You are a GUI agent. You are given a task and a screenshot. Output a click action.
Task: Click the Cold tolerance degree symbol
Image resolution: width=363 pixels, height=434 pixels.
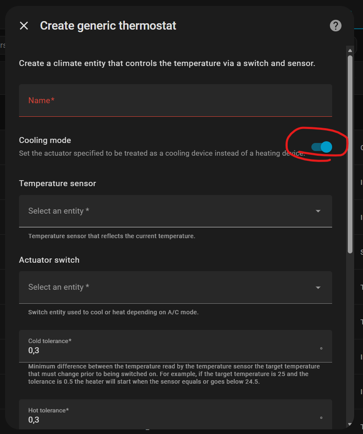point(321,349)
